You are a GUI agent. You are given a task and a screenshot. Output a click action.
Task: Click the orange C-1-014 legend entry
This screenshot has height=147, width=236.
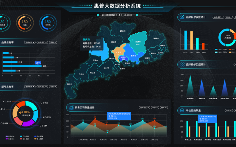[39, 139]
